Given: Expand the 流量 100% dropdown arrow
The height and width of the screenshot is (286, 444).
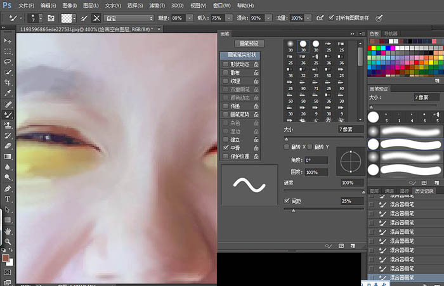Looking at the screenshot, I should tap(308, 18).
